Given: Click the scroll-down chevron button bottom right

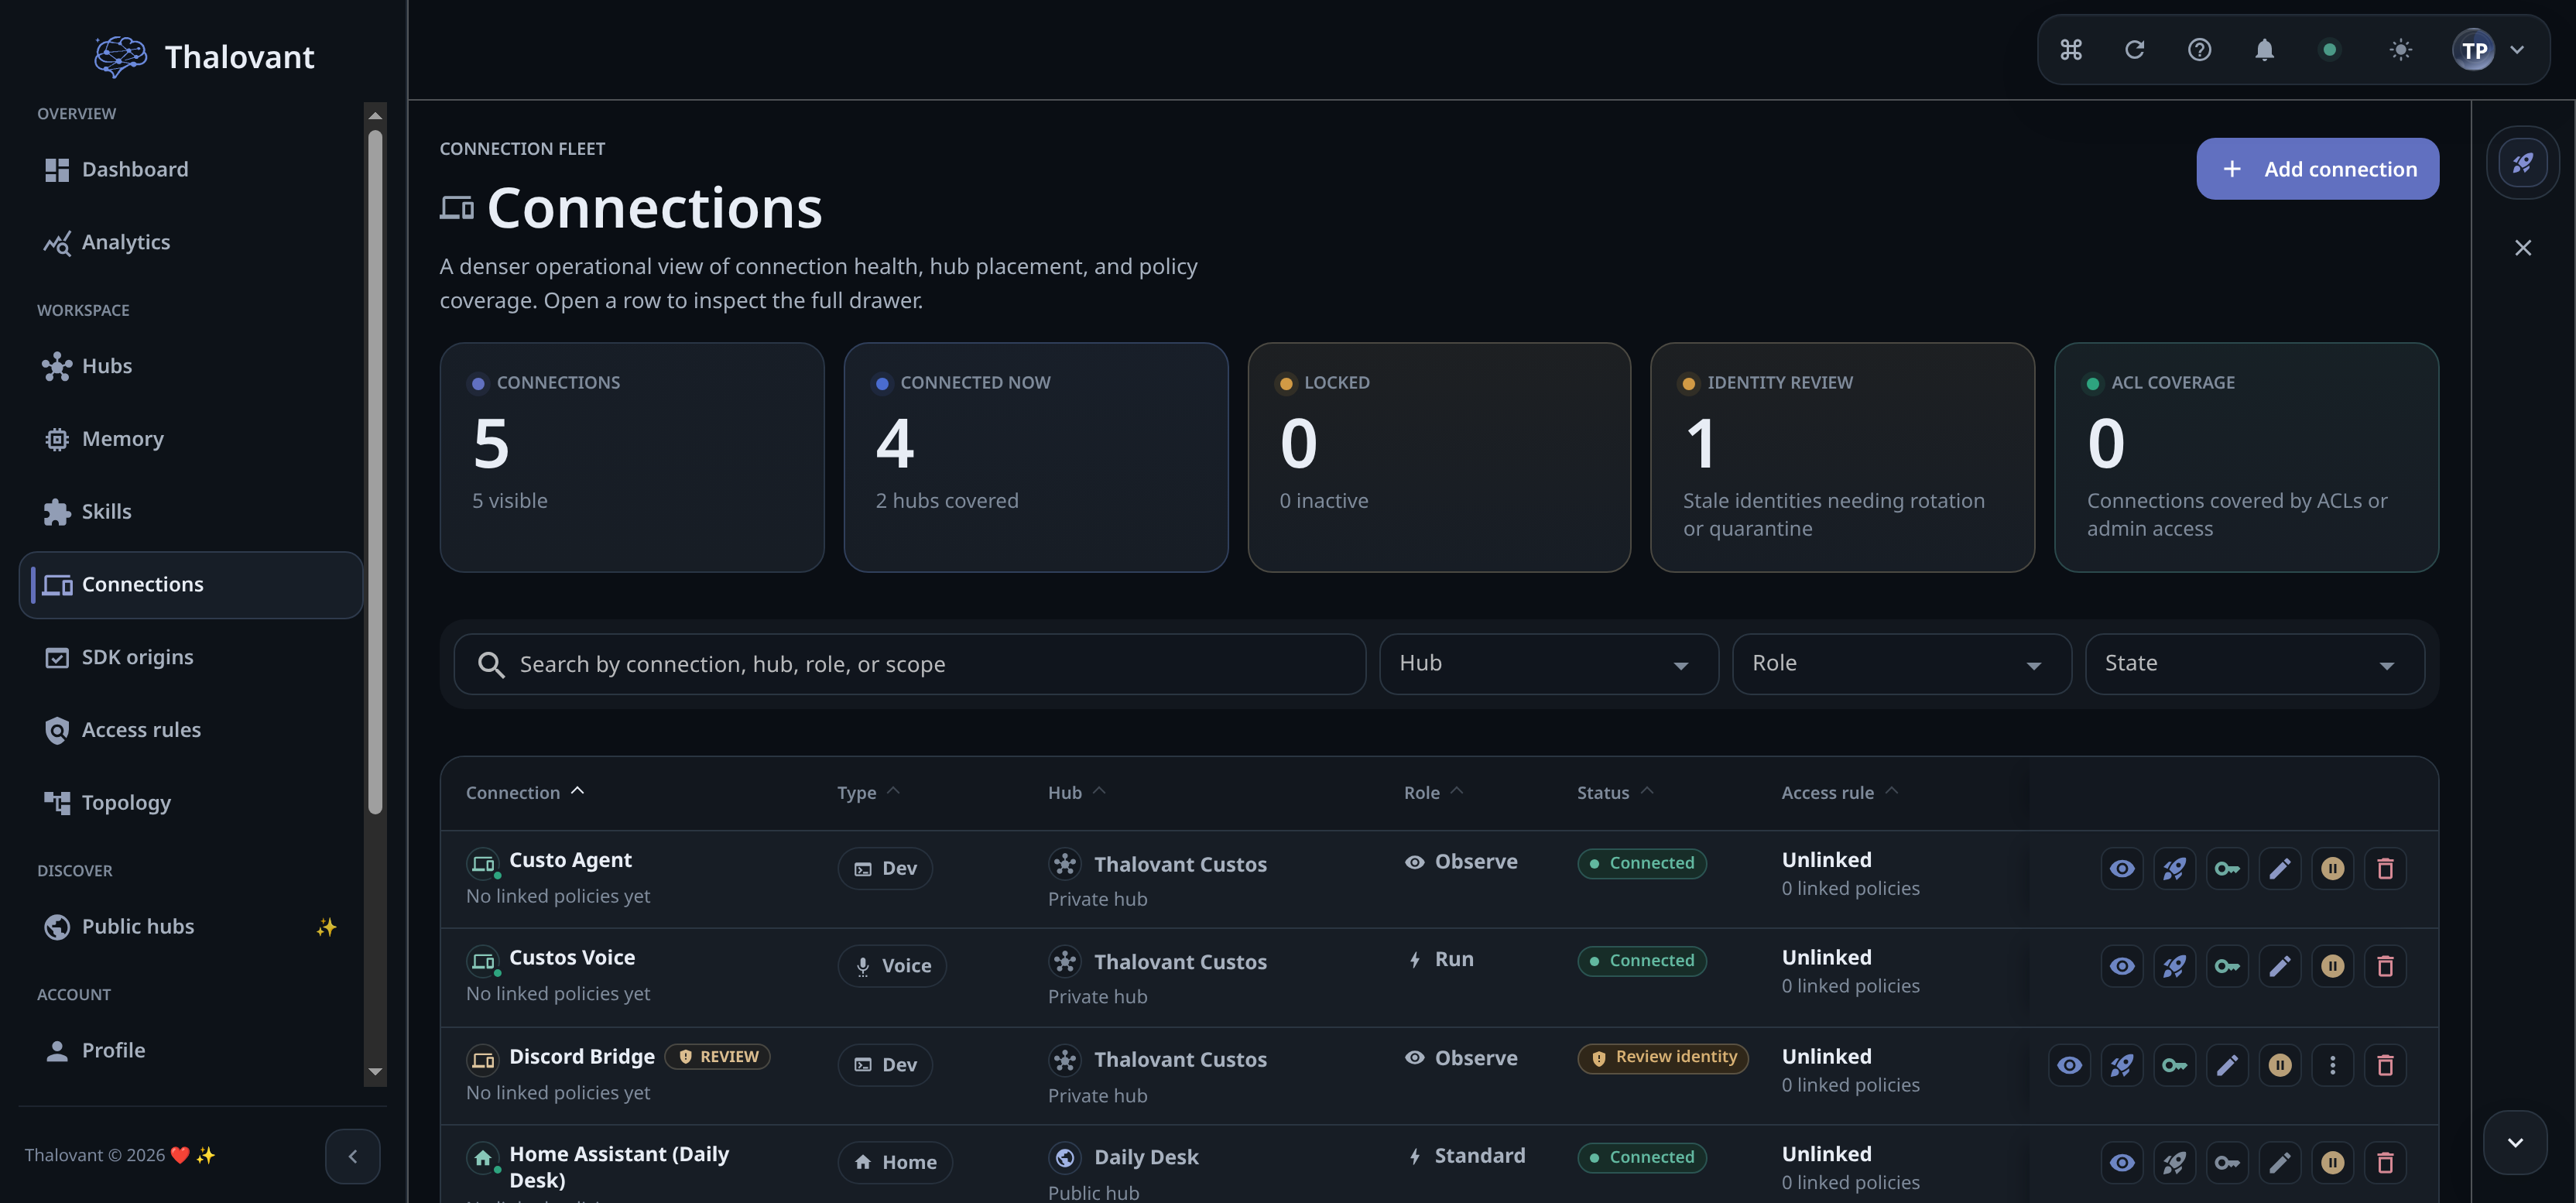Looking at the screenshot, I should coord(2514,1142).
